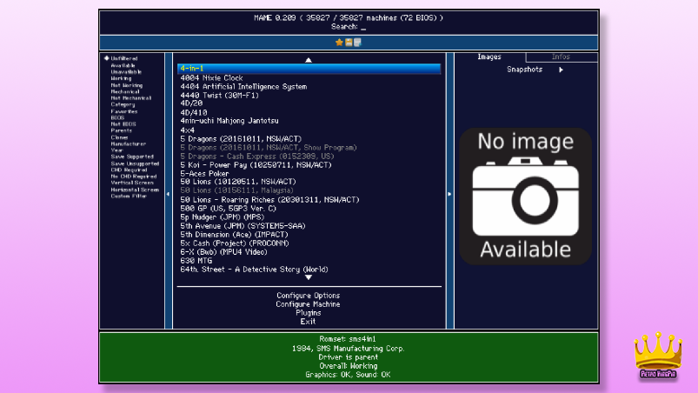Click the No image Available thumbnail
The width and height of the screenshot is (698, 393).
tap(526, 196)
